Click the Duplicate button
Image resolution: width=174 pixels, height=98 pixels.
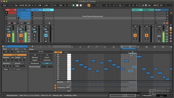[x=47, y=60]
